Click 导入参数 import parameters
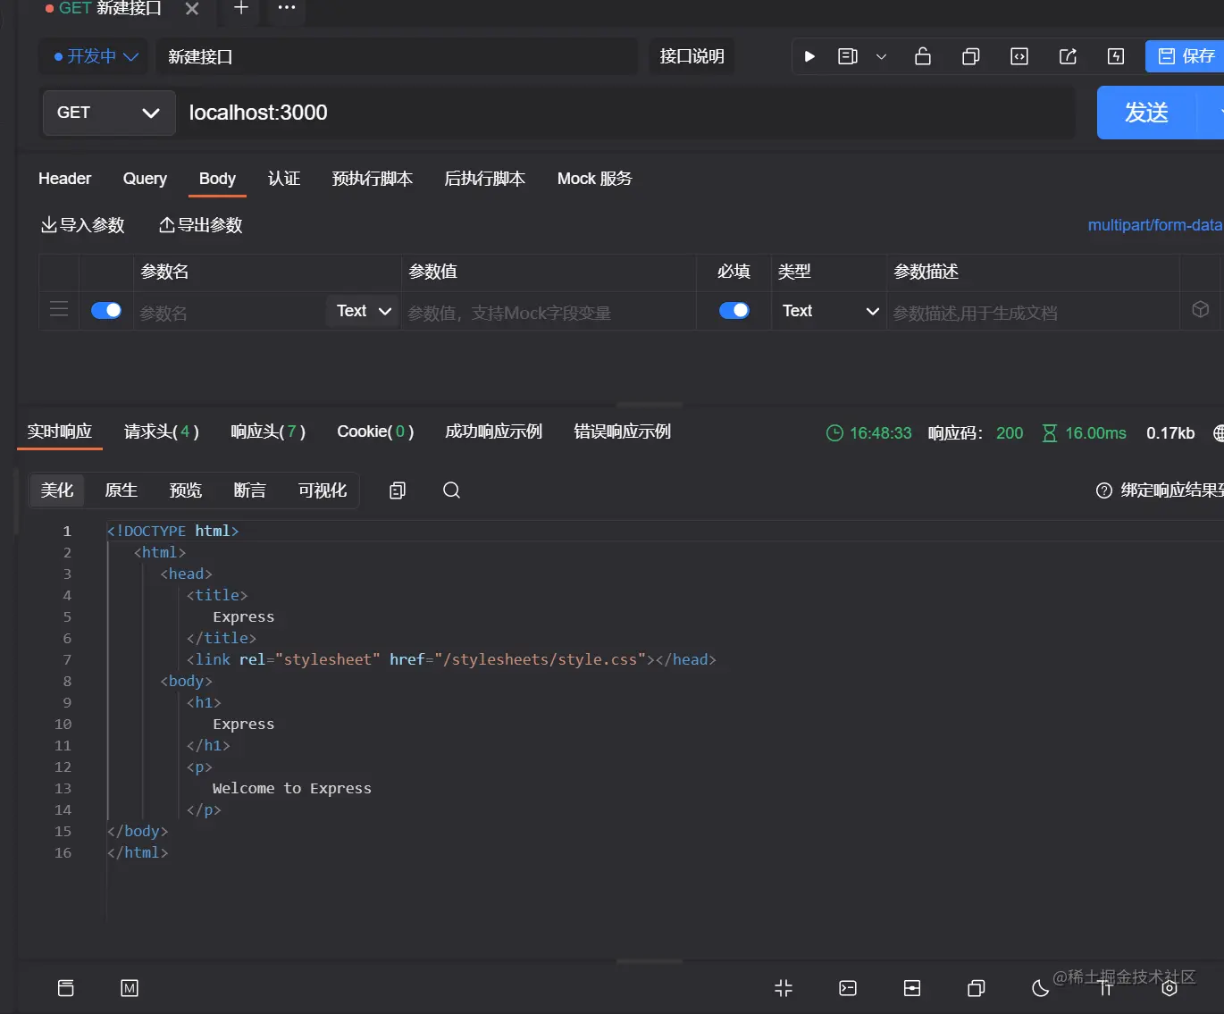The image size is (1224, 1014). click(x=82, y=225)
